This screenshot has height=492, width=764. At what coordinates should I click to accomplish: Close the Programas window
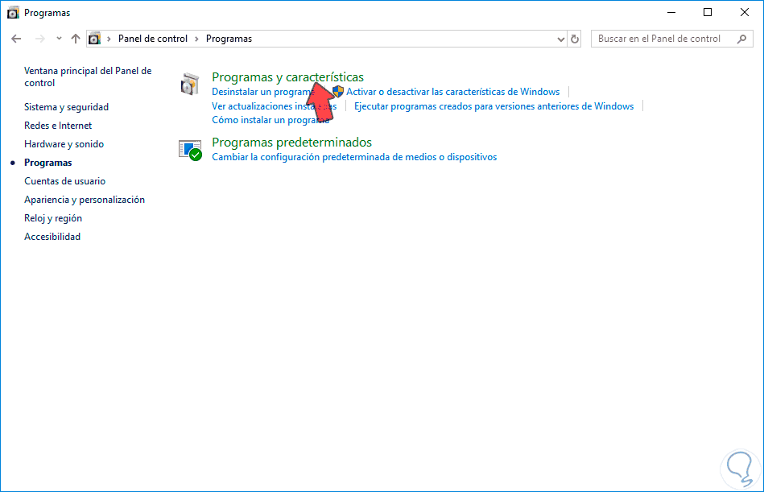(745, 13)
